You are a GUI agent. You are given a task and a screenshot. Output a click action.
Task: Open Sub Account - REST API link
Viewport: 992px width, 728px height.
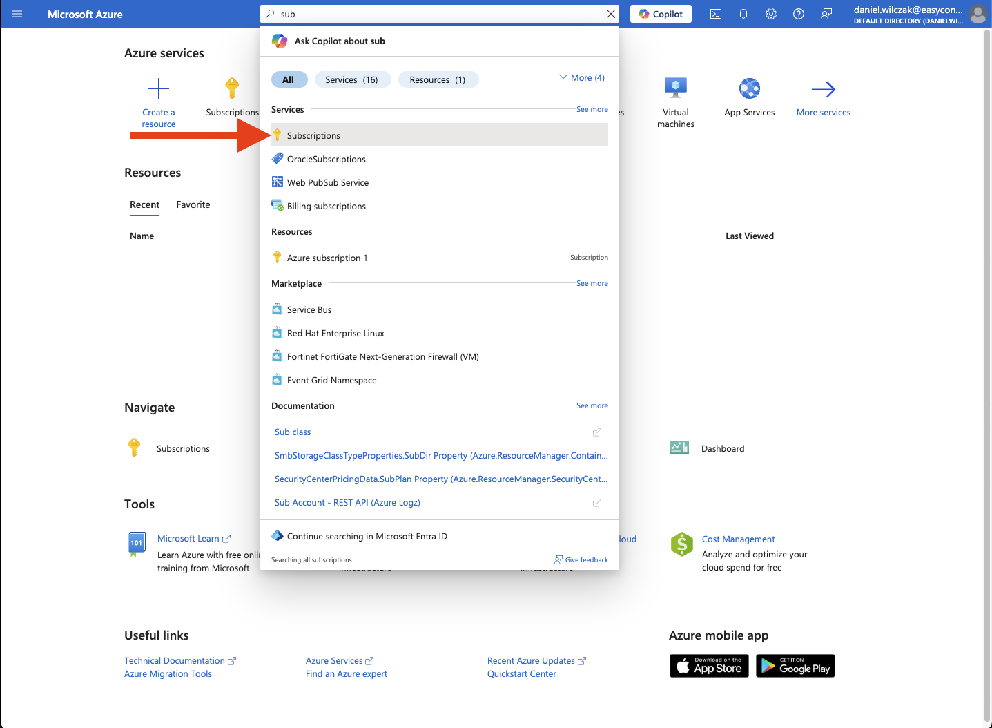pyautogui.click(x=347, y=502)
